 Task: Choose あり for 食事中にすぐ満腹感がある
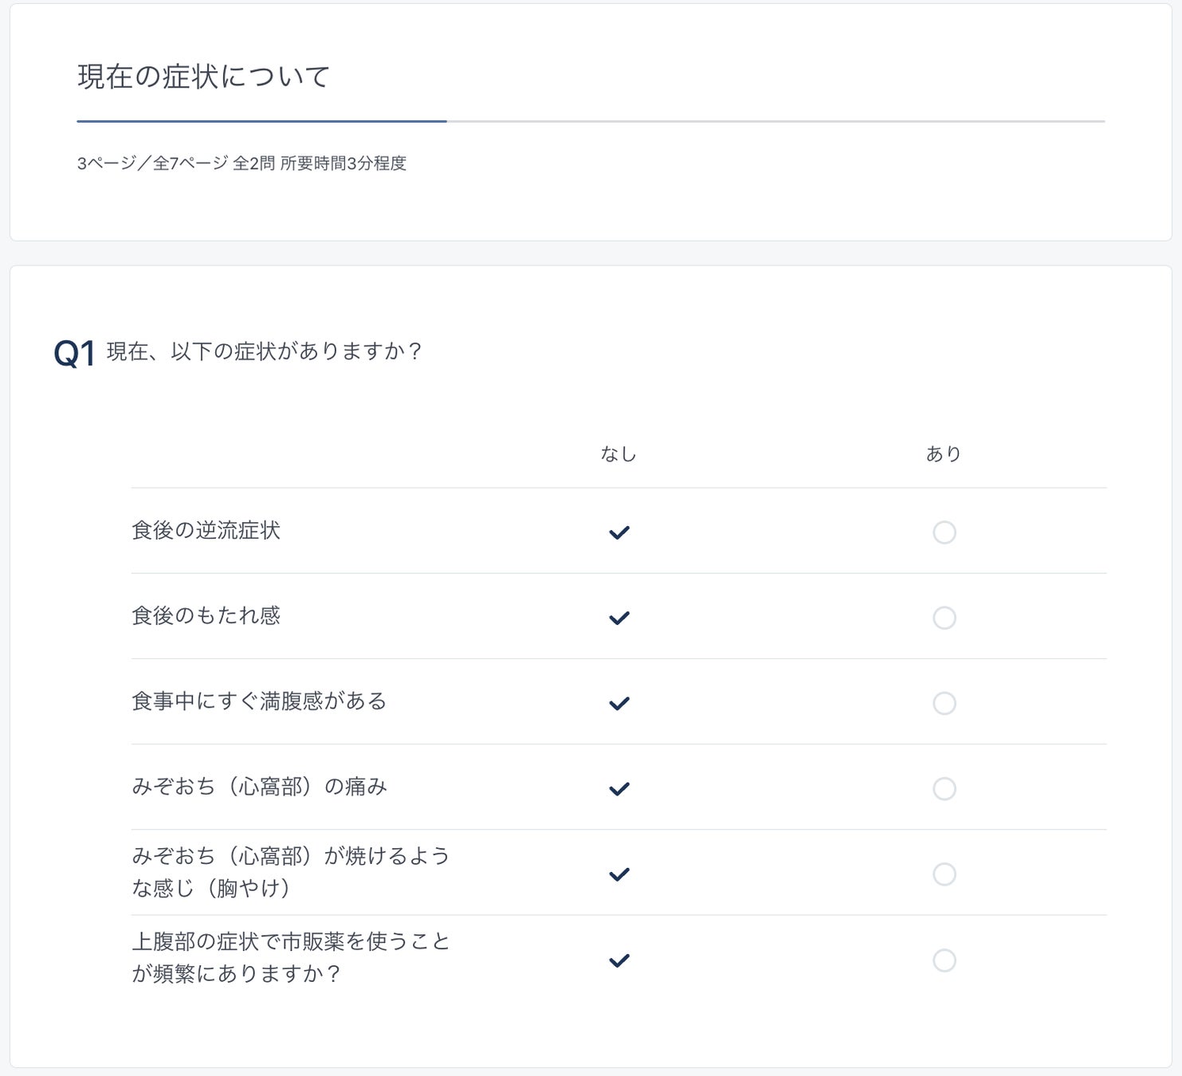point(944,703)
